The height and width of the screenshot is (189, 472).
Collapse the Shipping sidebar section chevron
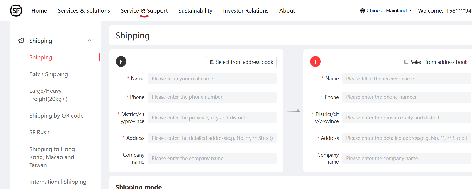90,41
